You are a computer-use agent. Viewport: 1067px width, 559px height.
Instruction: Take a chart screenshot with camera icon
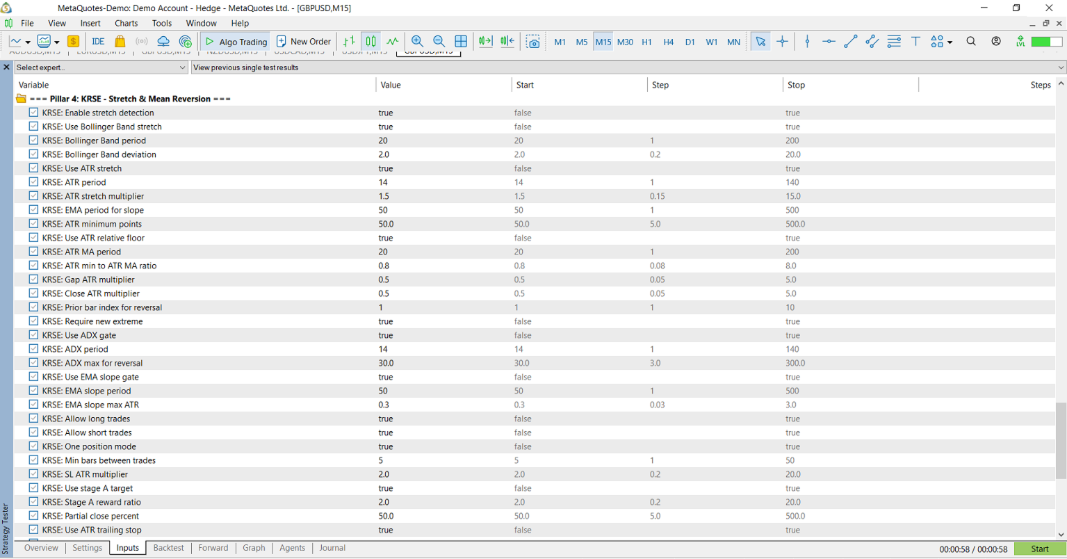(533, 42)
